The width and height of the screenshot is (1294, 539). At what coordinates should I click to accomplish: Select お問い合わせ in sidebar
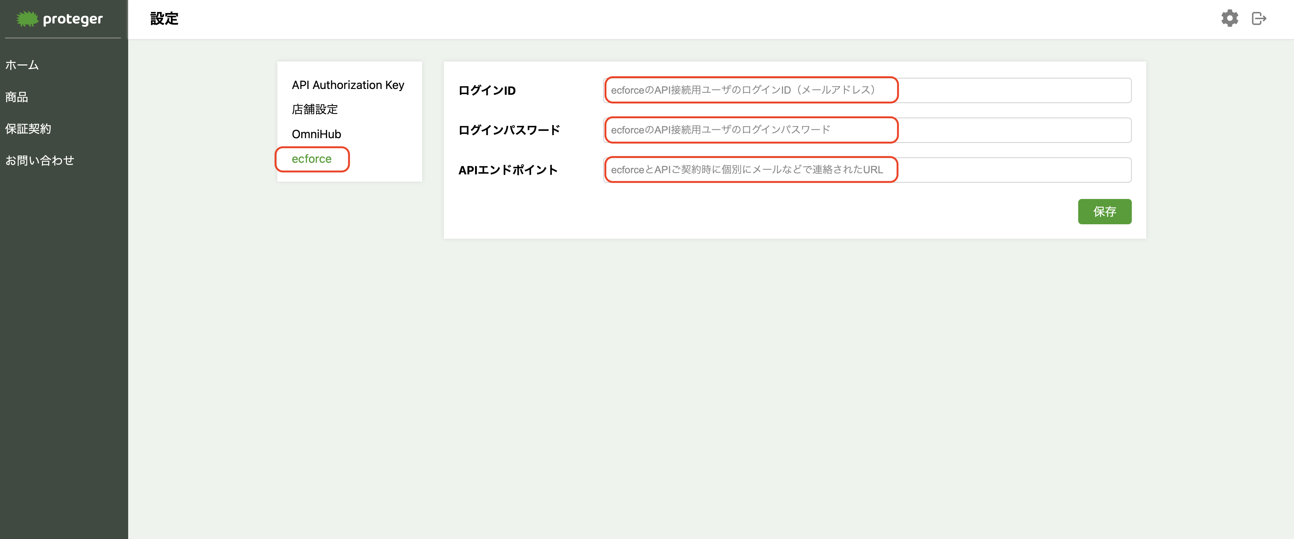40,161
